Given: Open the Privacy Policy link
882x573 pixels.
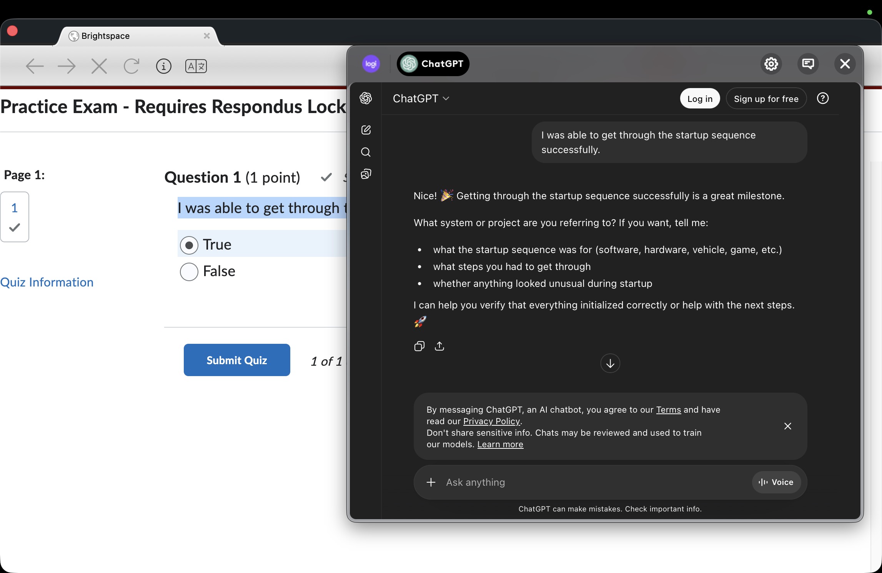Looking at the screenshot, I should (x=491, y=421).
